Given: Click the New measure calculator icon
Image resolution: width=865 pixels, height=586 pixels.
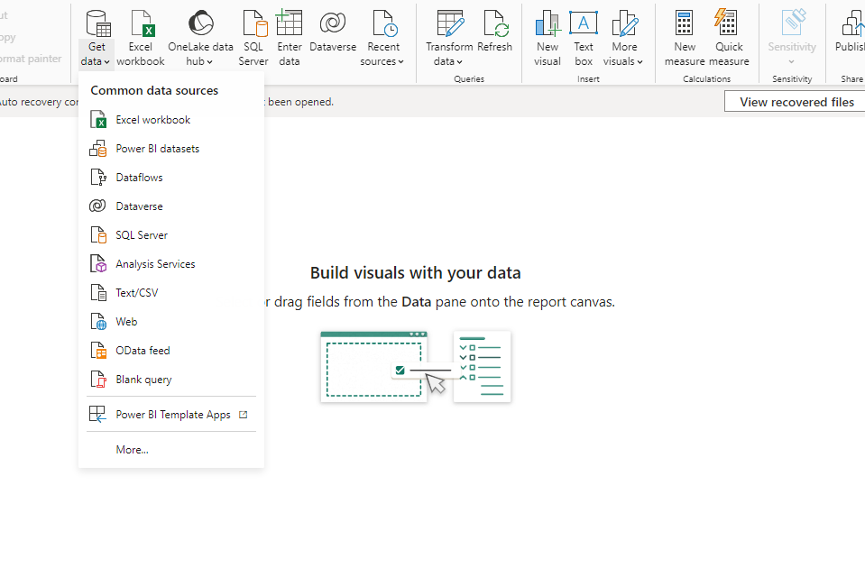Looking at the screenshot, I should 685,24.
